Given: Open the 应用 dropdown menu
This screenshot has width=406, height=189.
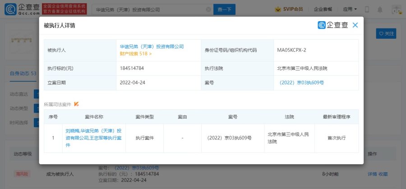Looking at the screenshot, I should pyautogui.click(x=350, y=9).
